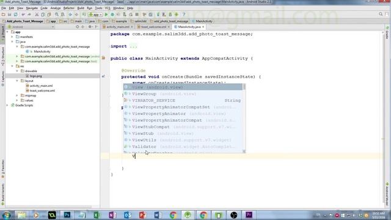Collapse the res folder node
Image resolution: width=391 pixels, height=220 pixels.
tap(12, 66)
